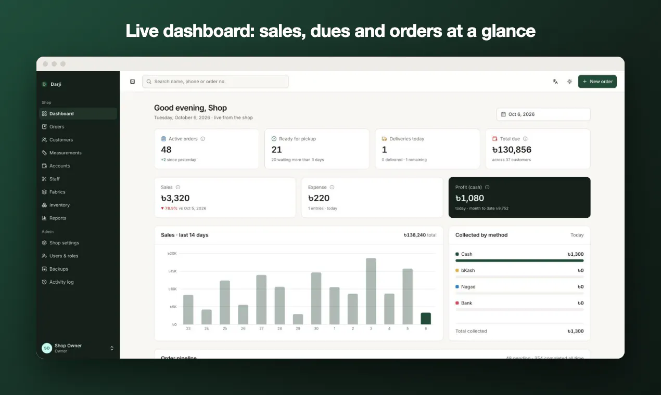Expand the Shop Owner account switcher
661x395 pixels.
(112, 348)
